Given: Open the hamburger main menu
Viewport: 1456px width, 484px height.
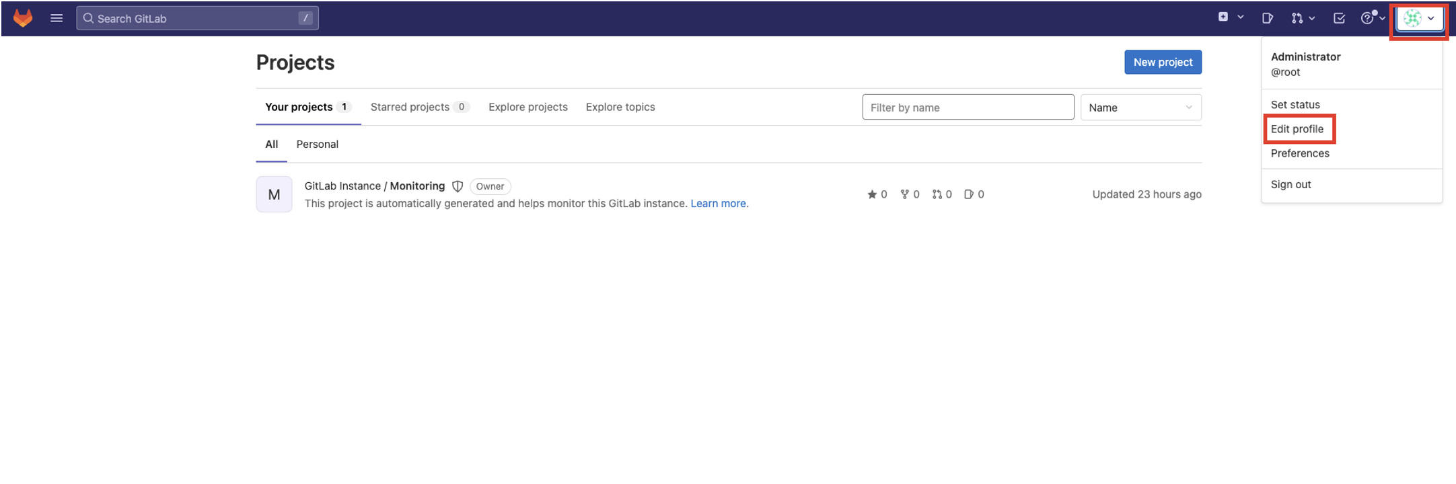Looking at the screenshot, I should (57, 18).
